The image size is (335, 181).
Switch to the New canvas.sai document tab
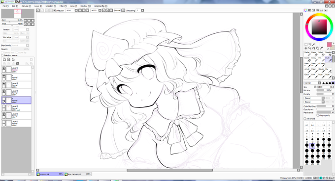78,174
